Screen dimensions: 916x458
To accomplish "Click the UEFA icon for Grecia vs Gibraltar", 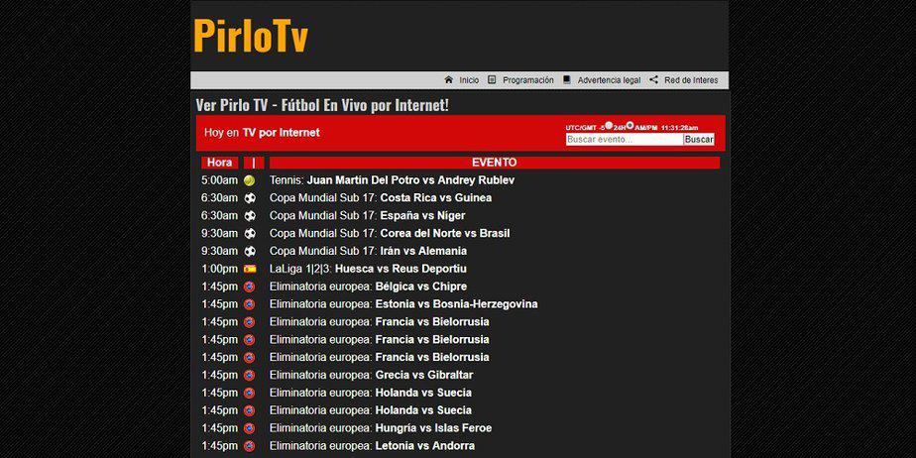I will pyautogui.click(x=250, y=375).
